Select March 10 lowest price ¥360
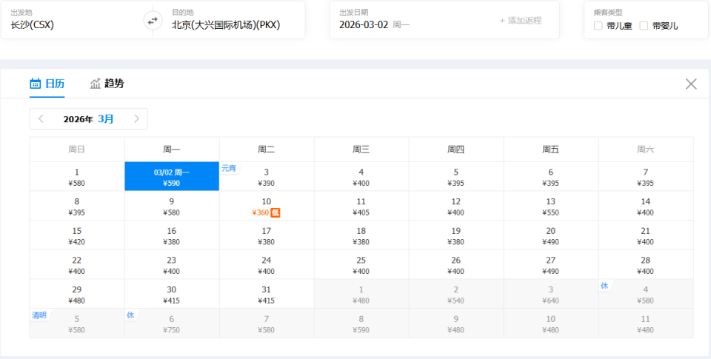This screenshot has width=711, height=359. [x=267, y=206]
